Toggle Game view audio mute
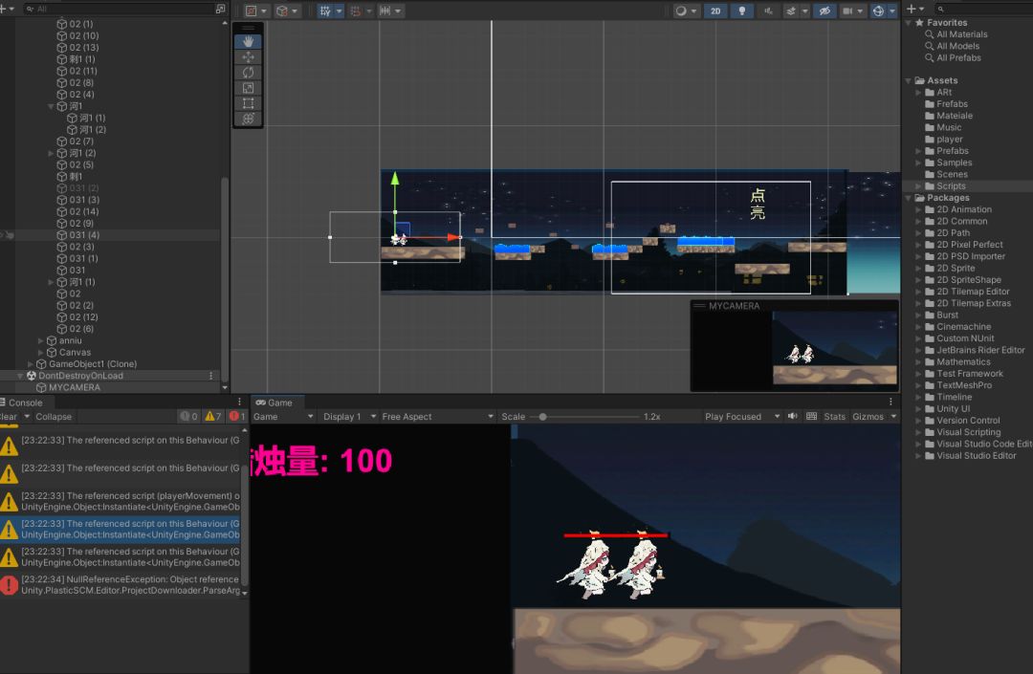Viewport: 1033px width, 674px height. click(793, 416)
